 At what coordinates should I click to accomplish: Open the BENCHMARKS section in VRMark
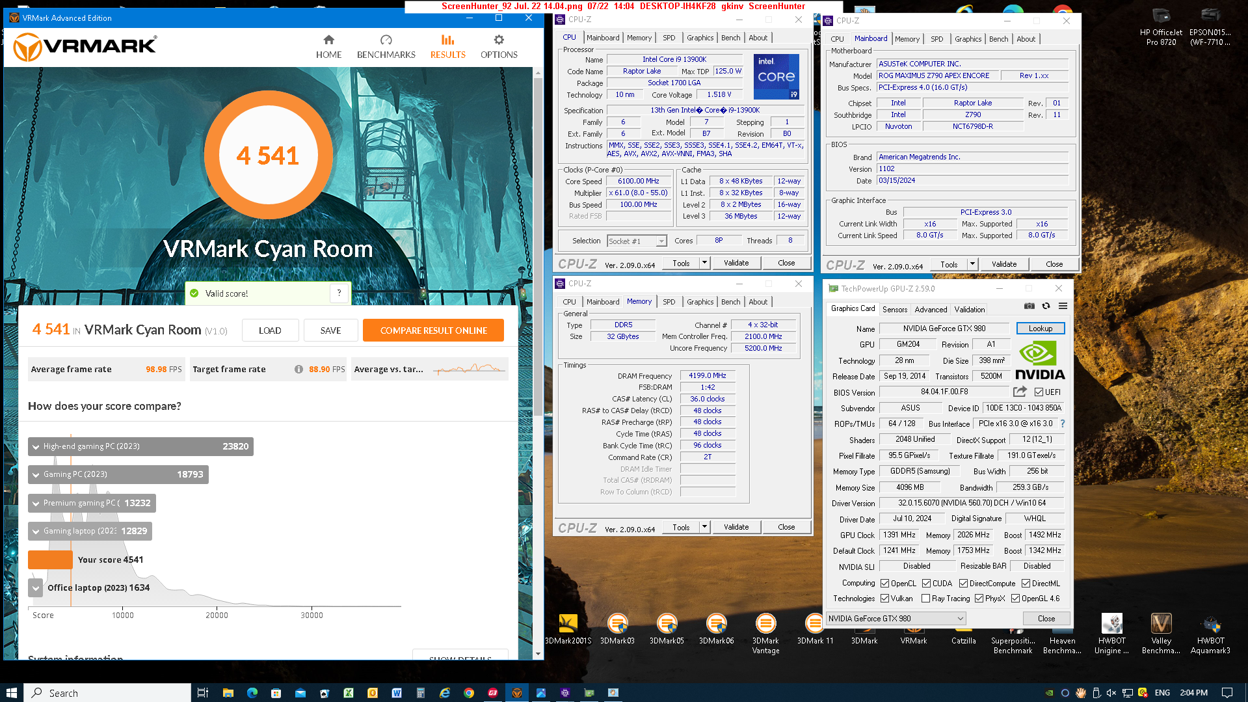click(386, 47)
